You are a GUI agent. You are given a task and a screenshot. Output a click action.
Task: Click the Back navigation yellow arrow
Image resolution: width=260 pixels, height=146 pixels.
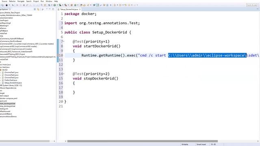click(126, 5)
